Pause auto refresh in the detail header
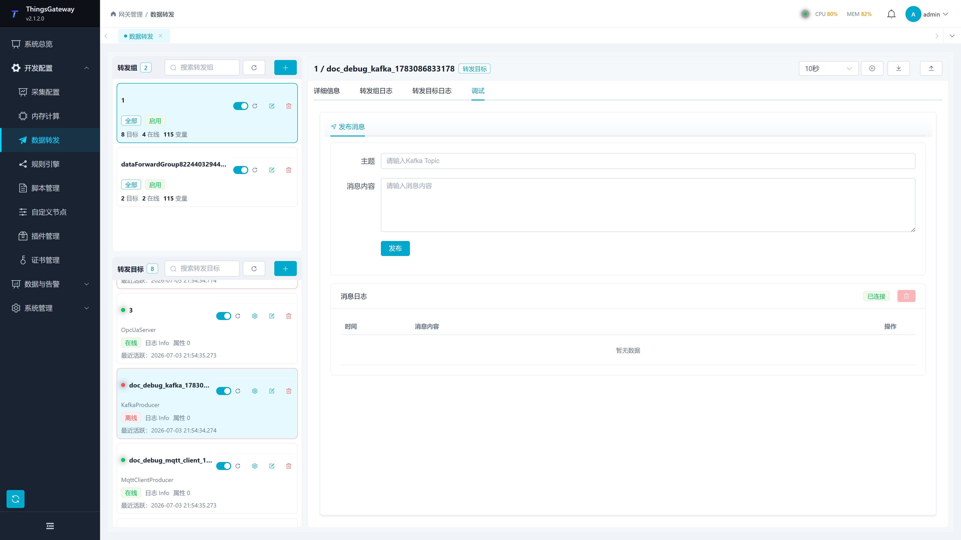 [872, 68]
